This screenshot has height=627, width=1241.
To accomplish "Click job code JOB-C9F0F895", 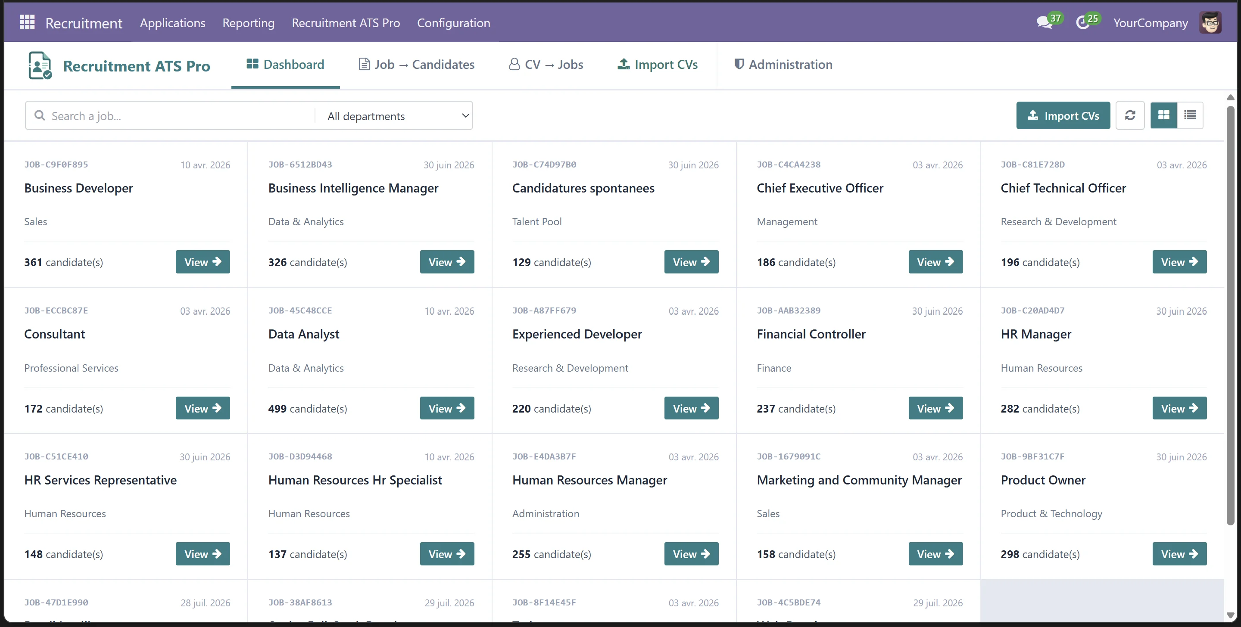I will (56, 165).
